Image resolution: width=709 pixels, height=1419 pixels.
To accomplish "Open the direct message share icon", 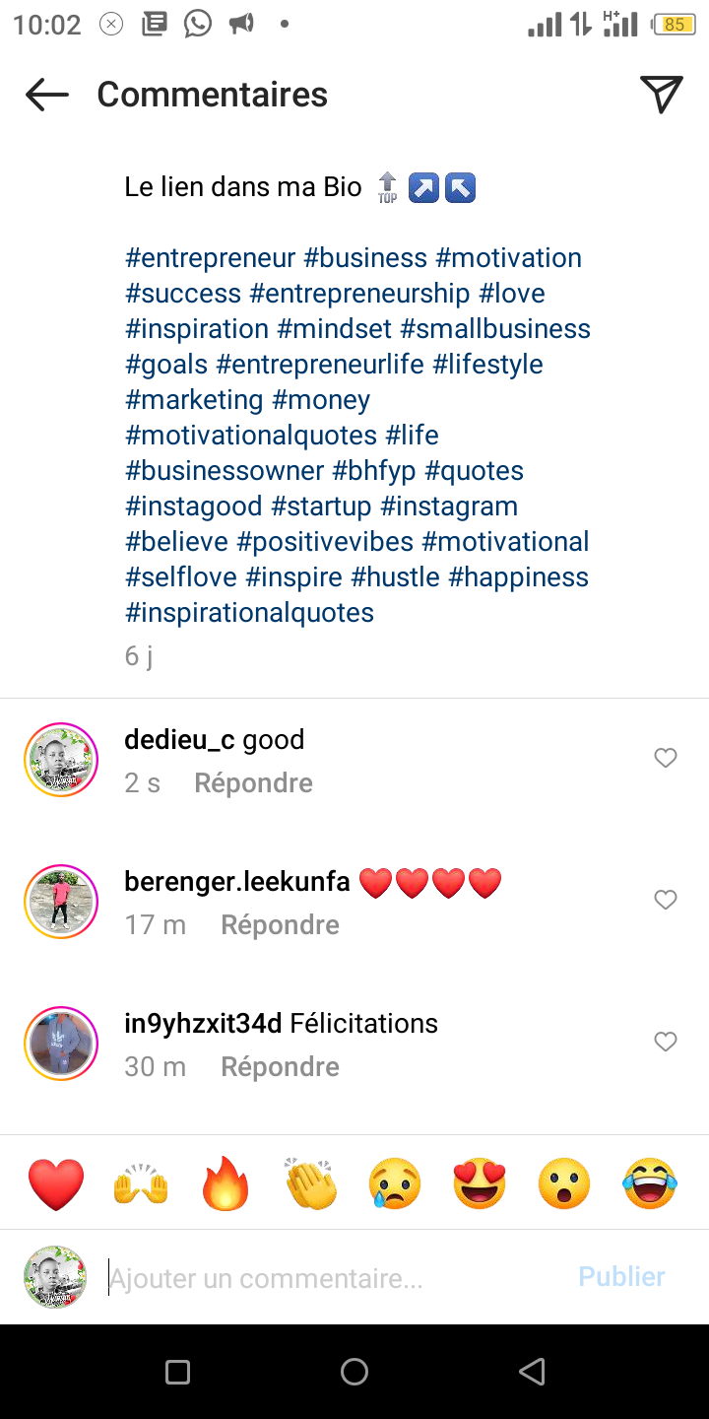I will click(661, 95).
